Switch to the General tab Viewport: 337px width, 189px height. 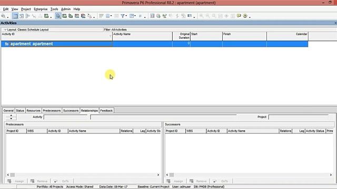pos(8,111)
